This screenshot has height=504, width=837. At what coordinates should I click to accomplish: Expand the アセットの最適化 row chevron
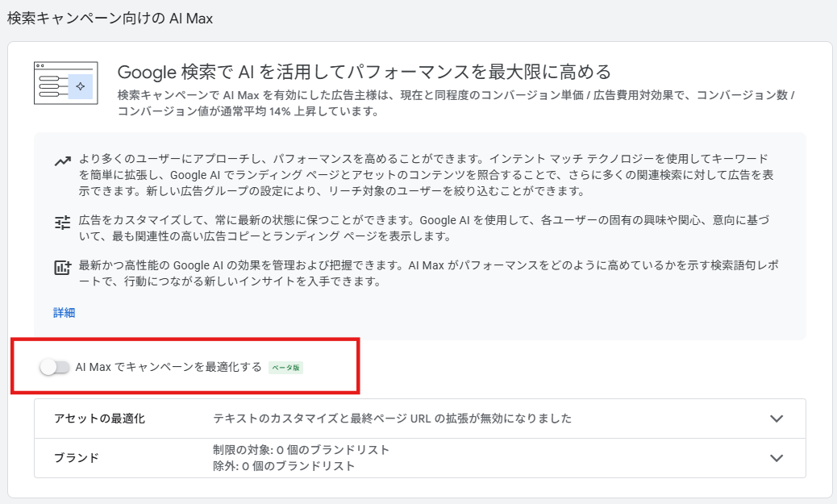pyautogui.click(x=777, y=419)
